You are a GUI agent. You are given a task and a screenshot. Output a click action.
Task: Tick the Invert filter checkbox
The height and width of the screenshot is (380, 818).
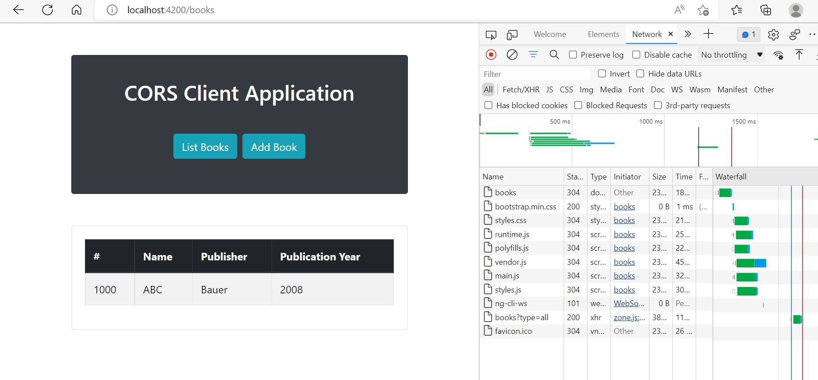602,73
